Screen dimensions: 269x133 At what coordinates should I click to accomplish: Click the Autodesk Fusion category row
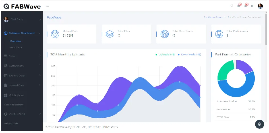click(x=236, y=101)
